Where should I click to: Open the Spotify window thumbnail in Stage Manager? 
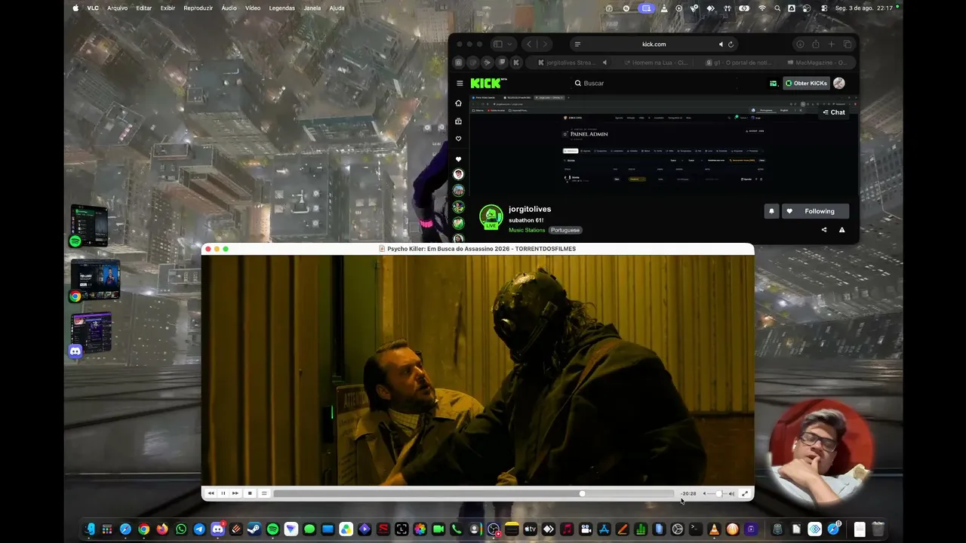click(89, 225)
